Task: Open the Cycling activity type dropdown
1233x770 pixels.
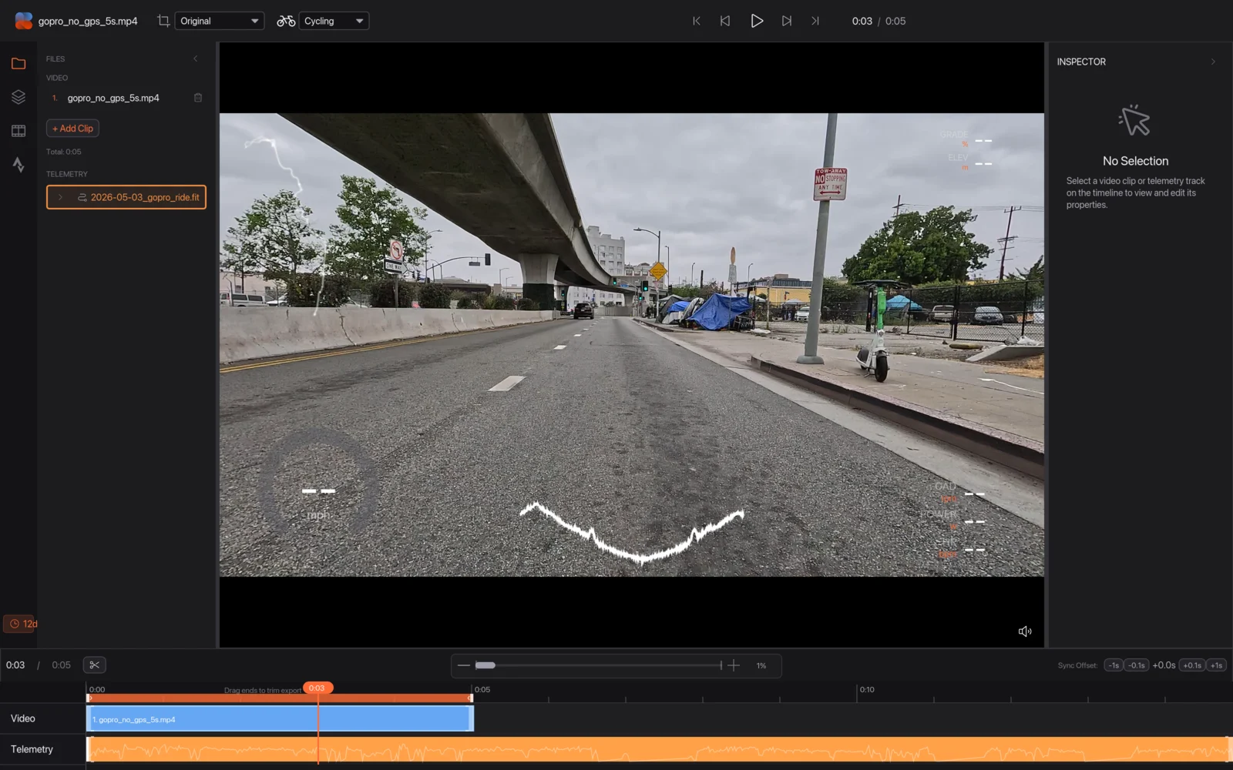Action: pos(334,21)
